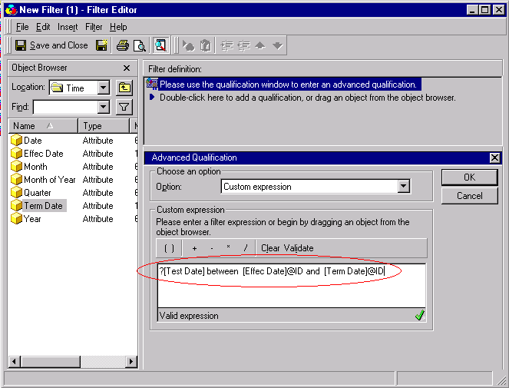Click the advanced qualification row icon

(x=151, y=85)
